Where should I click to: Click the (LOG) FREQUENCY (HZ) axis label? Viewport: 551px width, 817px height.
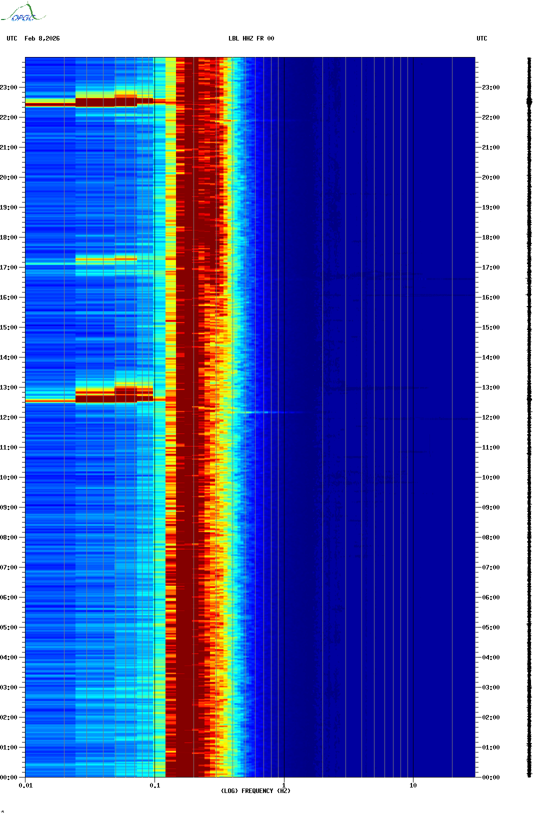255,790
